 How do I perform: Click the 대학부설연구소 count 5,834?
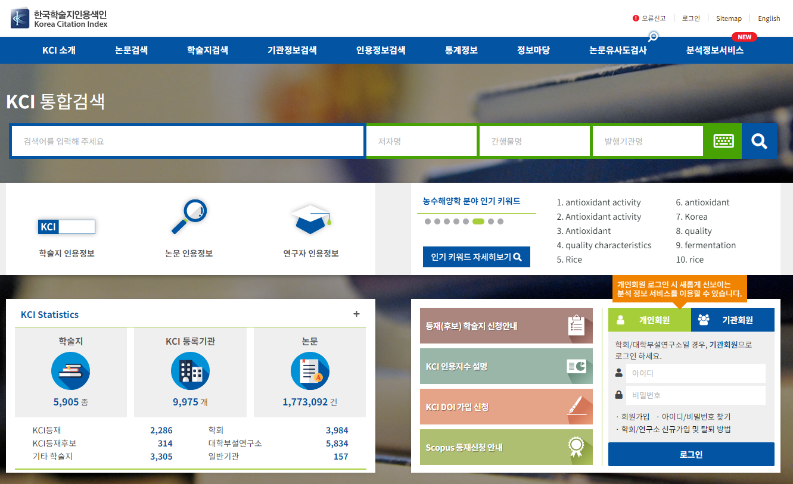point(337,444)
